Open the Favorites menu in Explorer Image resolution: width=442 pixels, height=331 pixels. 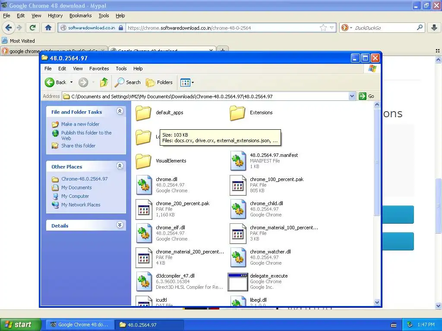[99, 69]
